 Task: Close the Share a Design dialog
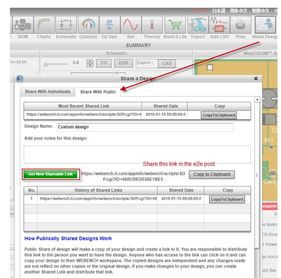[256, 78]
